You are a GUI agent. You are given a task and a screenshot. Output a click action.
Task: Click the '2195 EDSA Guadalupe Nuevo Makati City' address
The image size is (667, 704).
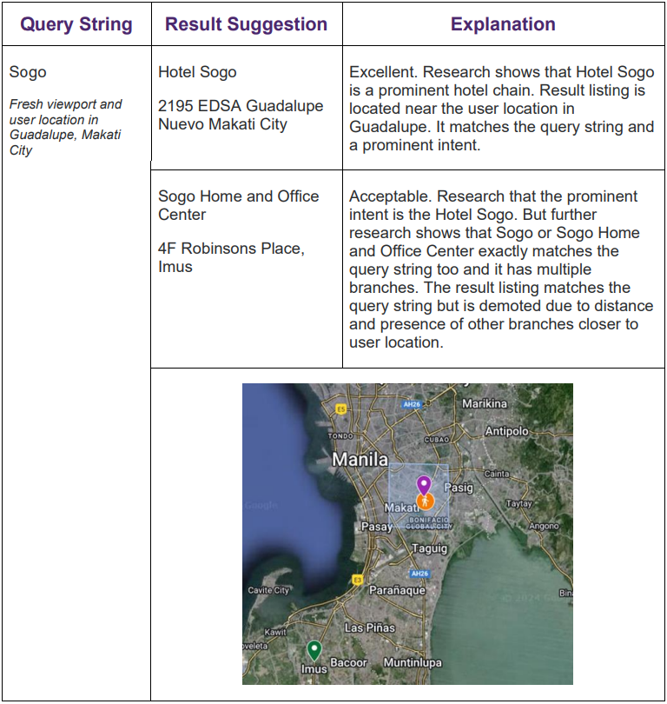[241, 115]
